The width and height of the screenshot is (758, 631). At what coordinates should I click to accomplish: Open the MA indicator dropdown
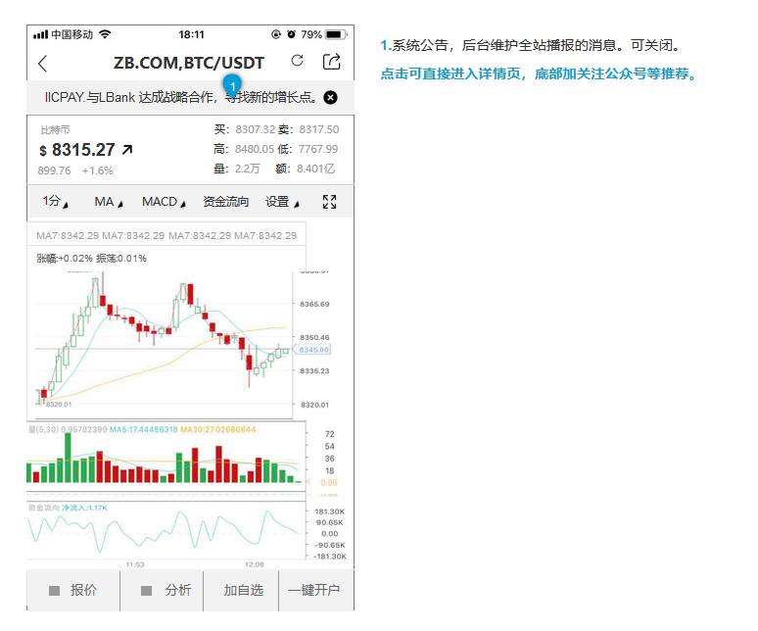[x=109, y=202]
